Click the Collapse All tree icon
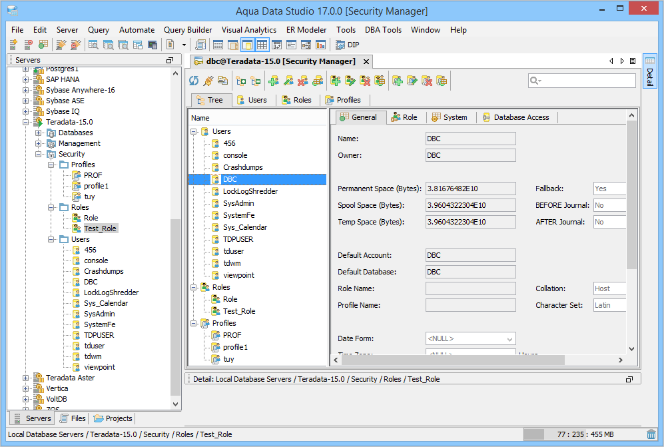Image resolution: width=664 pixels, height=447 pixels. point(255,81)
